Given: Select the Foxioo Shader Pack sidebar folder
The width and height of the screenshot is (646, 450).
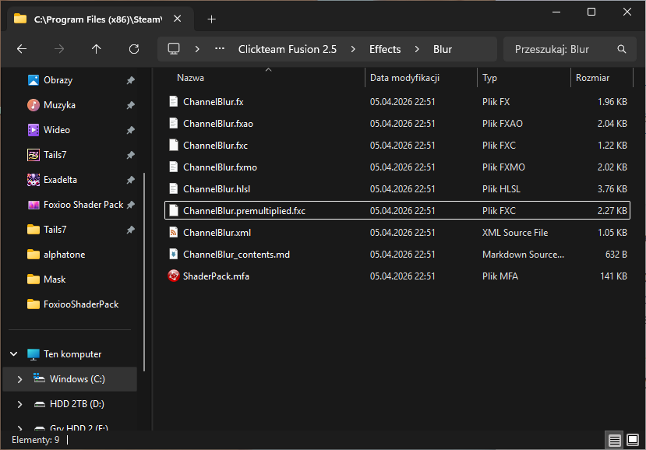Looking at the screenshot, I should click(83, 205).
